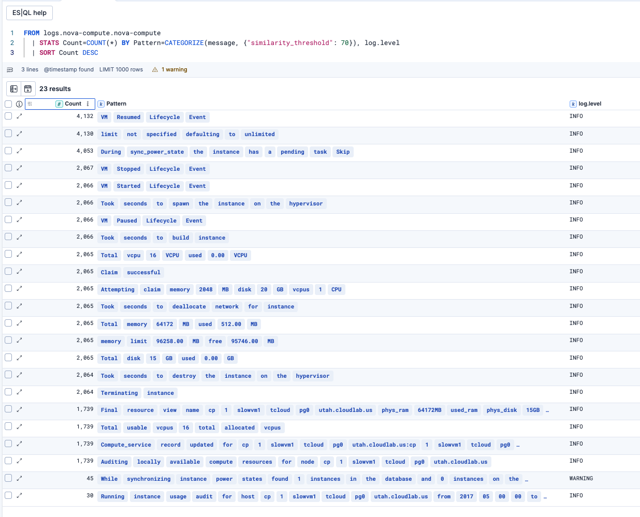
Task: Expand the During sync_power_state row
Action: tap(19, 151)
